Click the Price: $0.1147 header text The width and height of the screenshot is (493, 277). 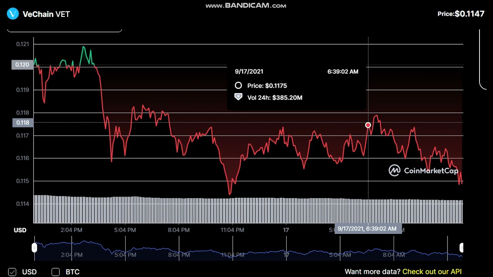coord(461,14)
